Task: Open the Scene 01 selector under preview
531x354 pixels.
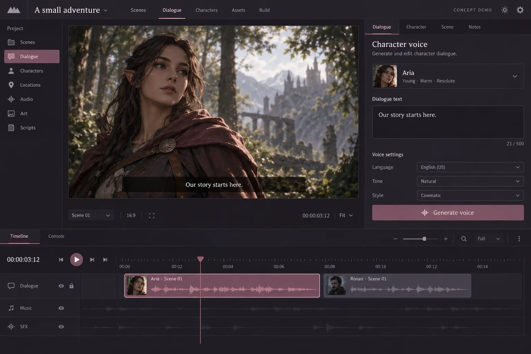Action: click(91, 215)
